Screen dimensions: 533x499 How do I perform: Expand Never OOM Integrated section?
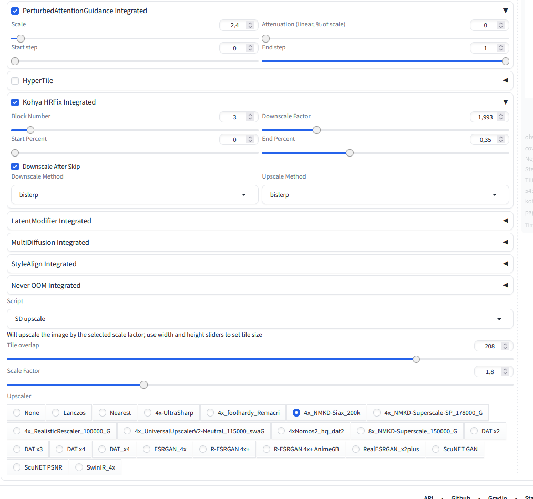point(260,285)
